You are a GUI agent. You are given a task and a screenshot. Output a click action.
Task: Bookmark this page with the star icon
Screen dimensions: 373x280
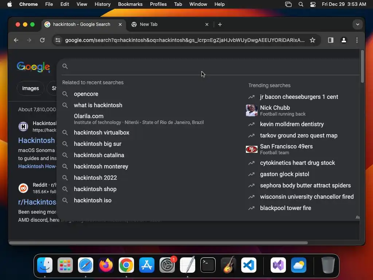coord(313,40)
